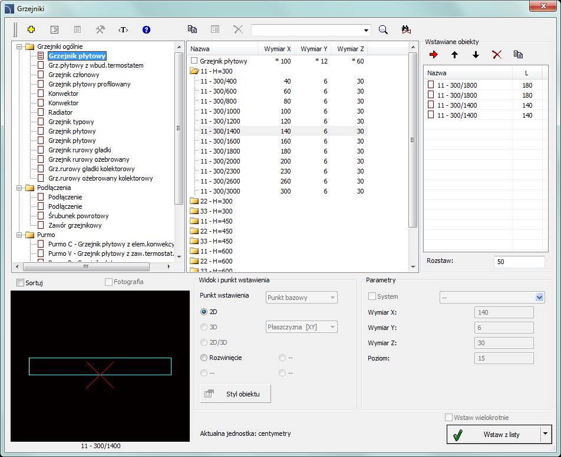Image resolution: width=561 pixels, height=457 pixels.
Task: Click the toolbar grip handle at left
Action: click(15, 29)
